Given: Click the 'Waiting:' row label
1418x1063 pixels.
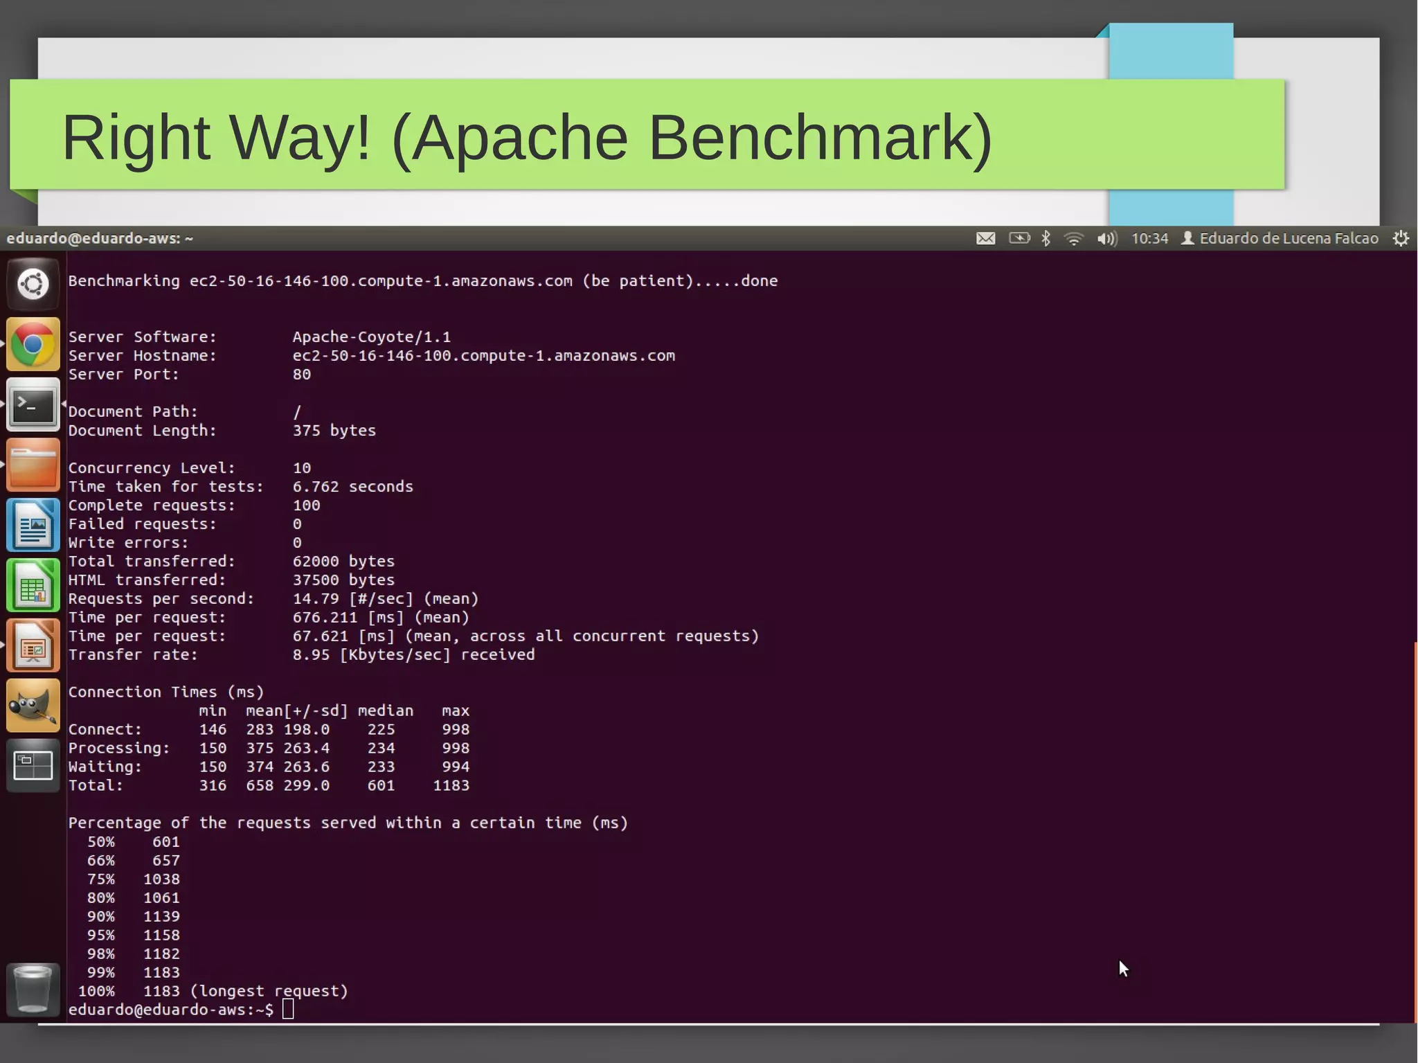Looking at the screenshot, I should 105,767.
